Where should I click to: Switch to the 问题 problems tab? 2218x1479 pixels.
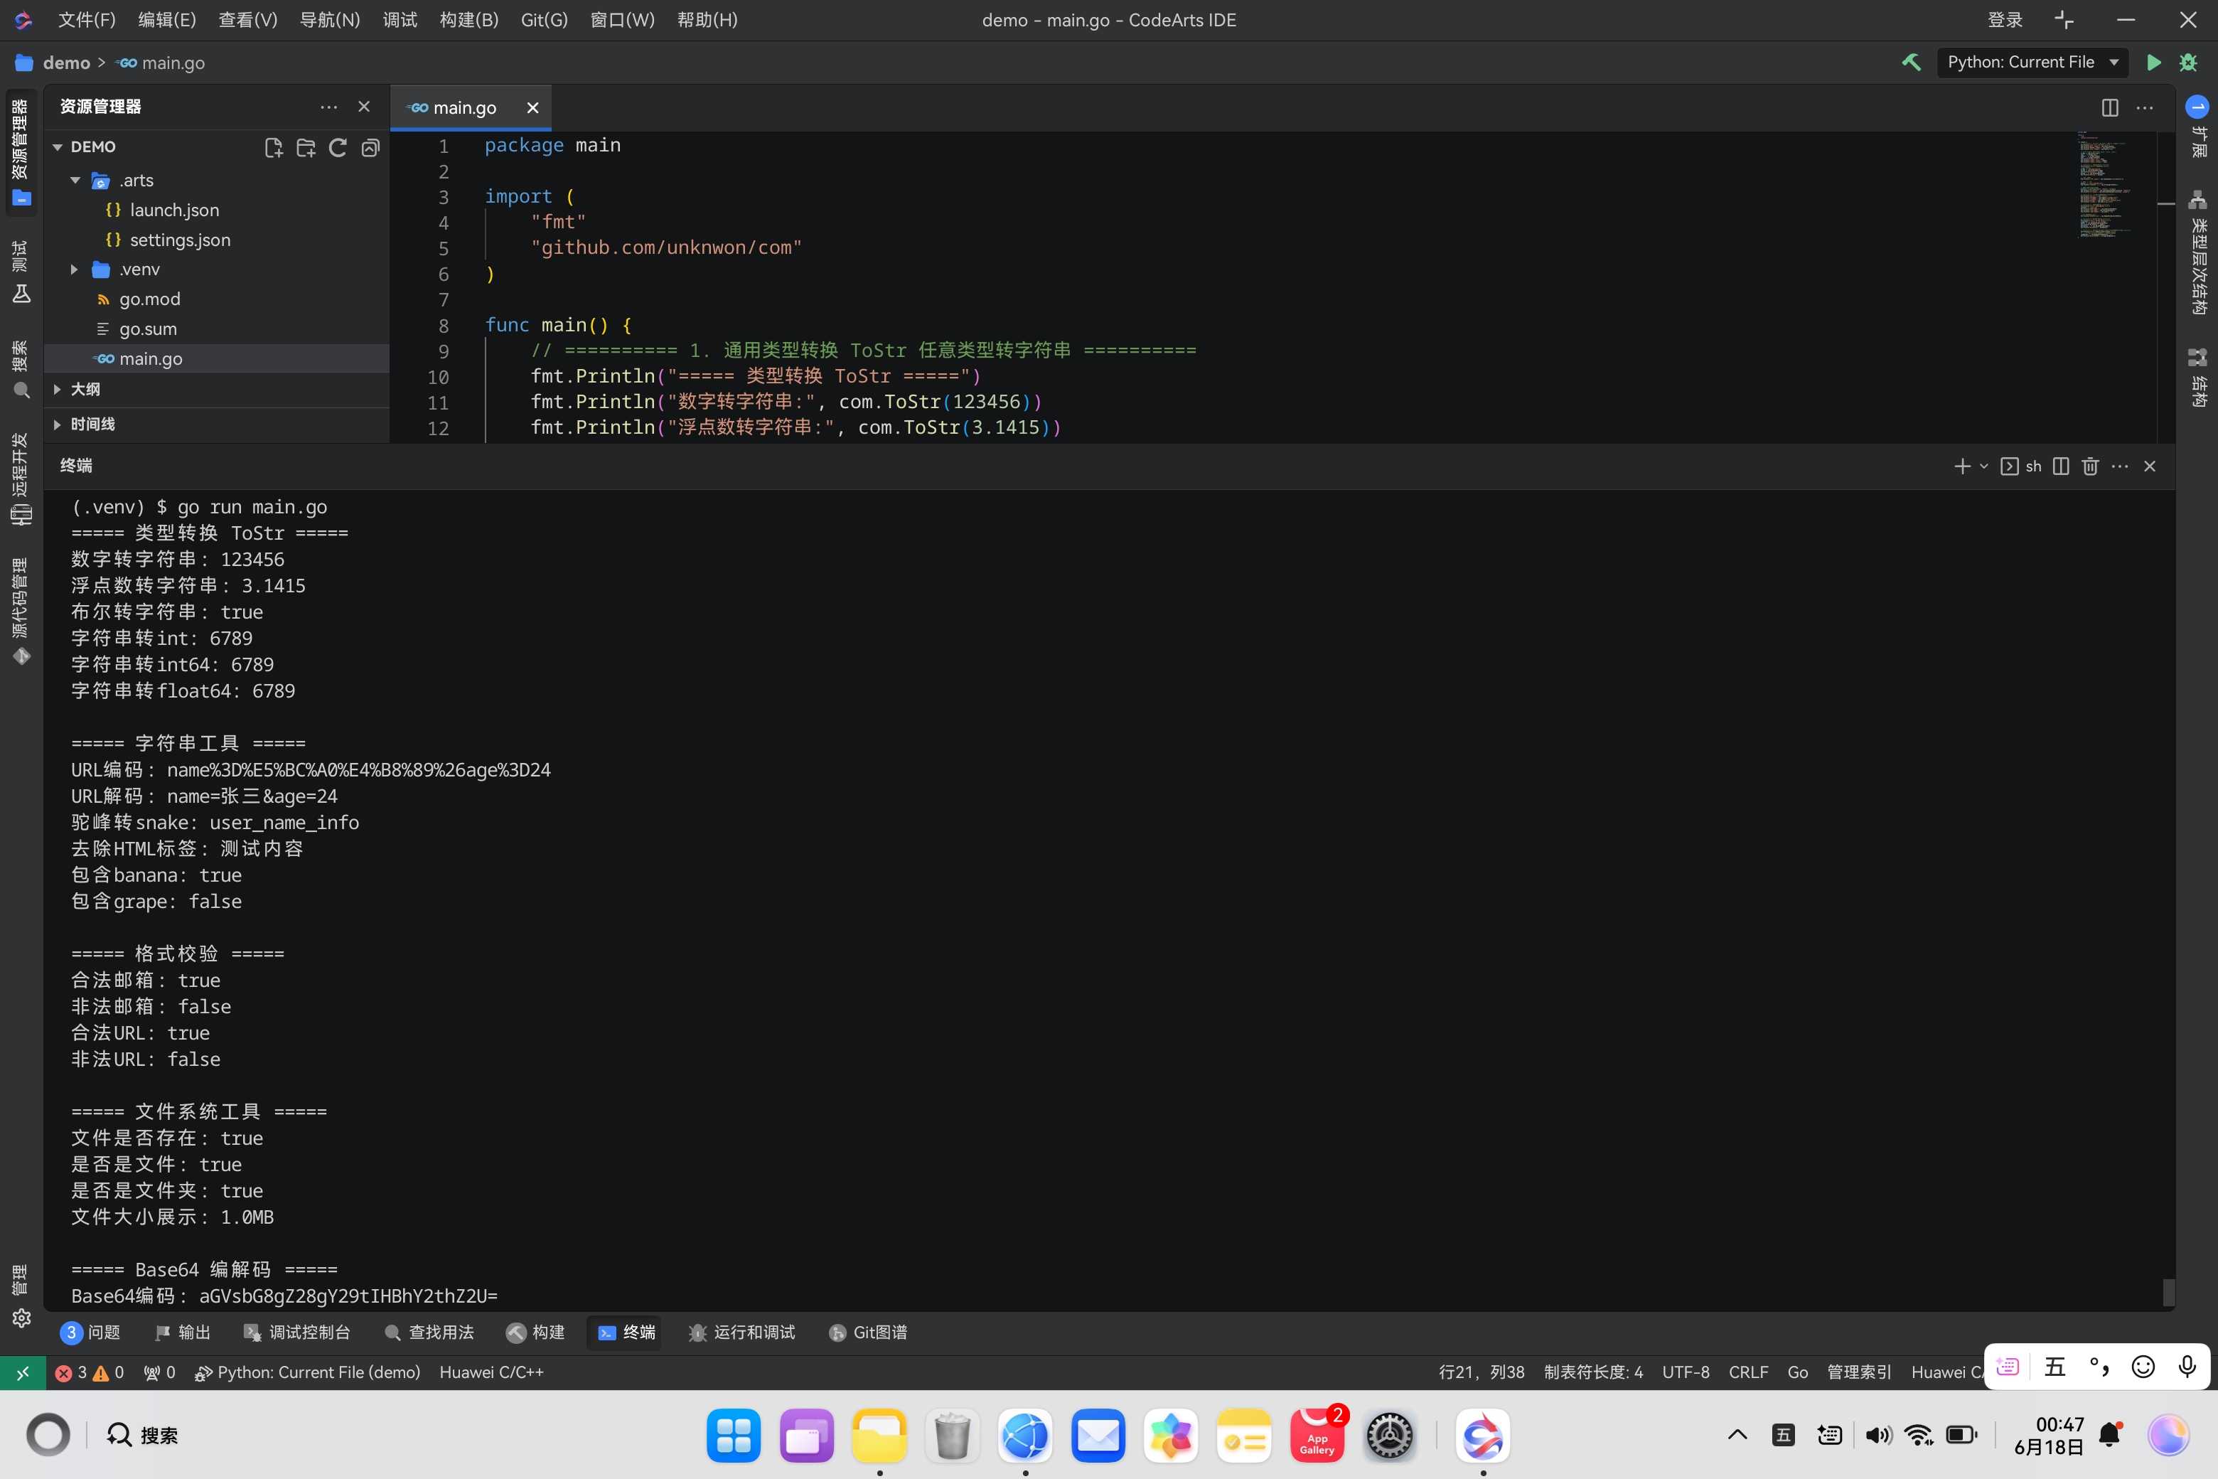[x=90, y=1332]
